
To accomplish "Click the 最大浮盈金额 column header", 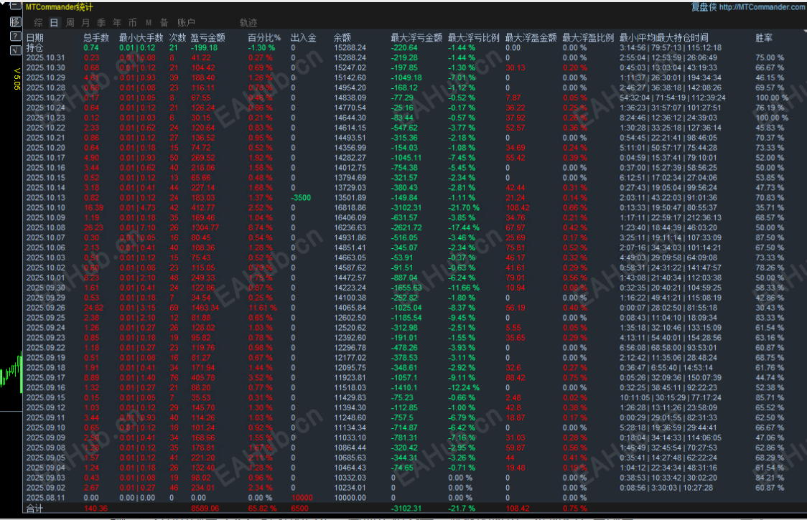I will (x=531, y=37).
